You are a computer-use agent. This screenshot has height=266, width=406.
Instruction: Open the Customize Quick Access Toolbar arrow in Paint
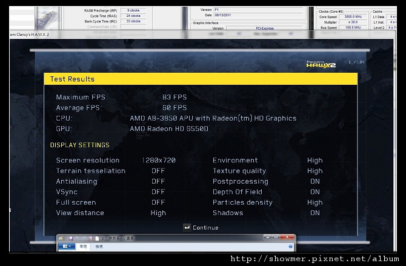[103, 238]
